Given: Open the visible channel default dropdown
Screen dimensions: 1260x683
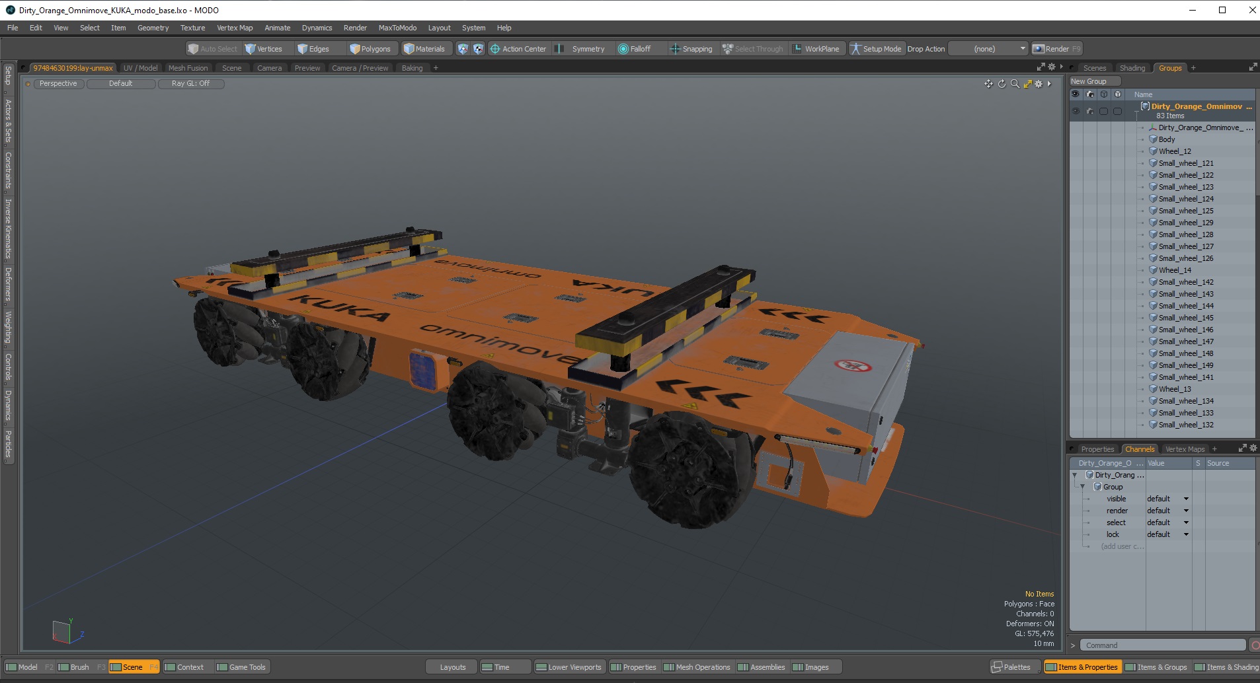Looking at the screenshot, I should (1168, 499).
